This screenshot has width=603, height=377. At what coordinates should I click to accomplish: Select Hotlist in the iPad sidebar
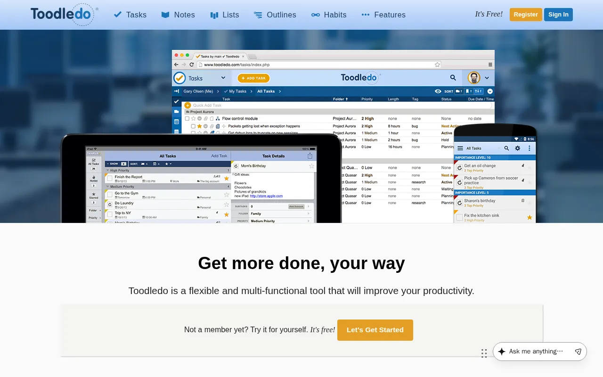(94, 180)
